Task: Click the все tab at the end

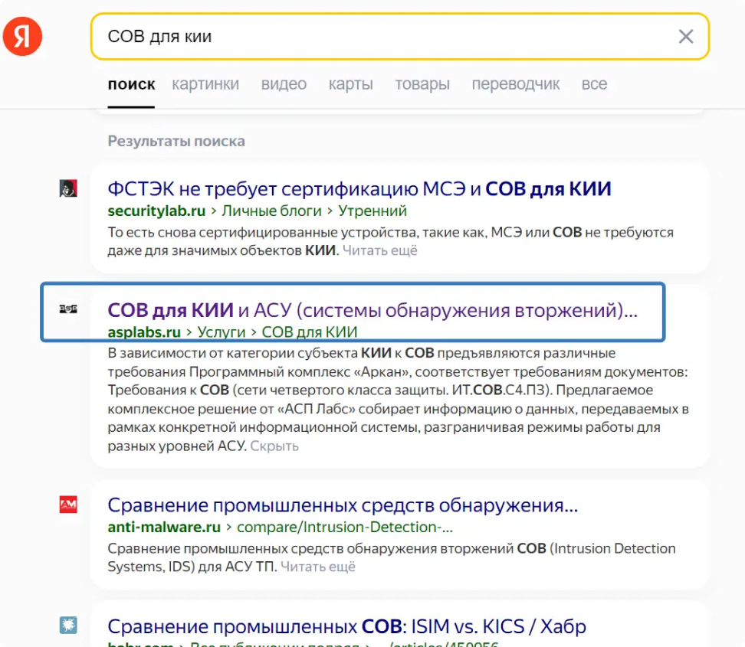Action: tap(595, 84)
